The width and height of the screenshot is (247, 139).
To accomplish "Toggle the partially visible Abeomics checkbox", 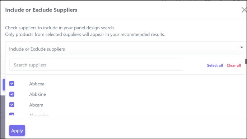I will tap(12, 114).
